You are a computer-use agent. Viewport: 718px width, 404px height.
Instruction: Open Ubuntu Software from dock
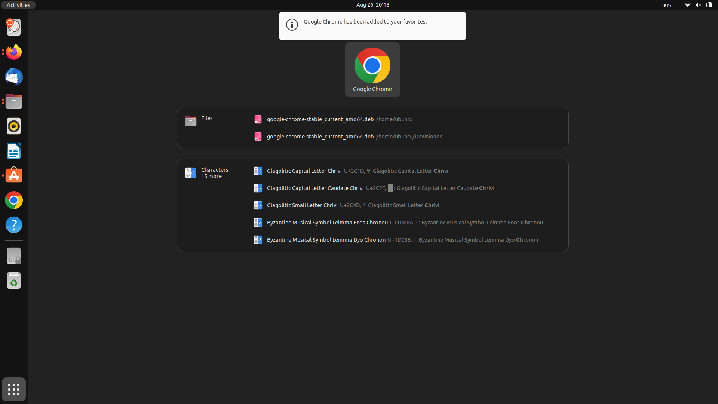click(14, 175)
